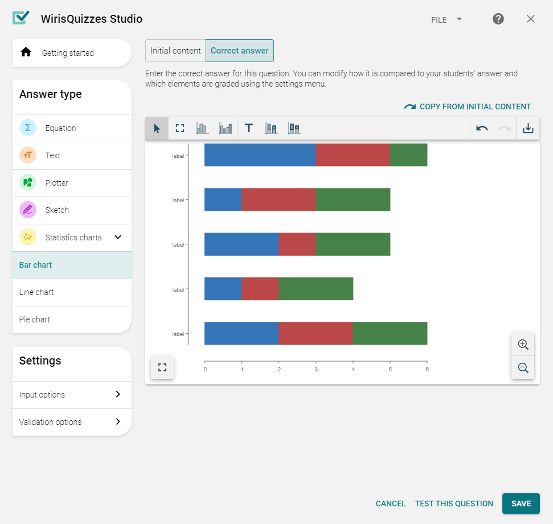Click the fullscreen button below the chart
The width and height of the screenshot is (553, 524).
tap(162, 367)
